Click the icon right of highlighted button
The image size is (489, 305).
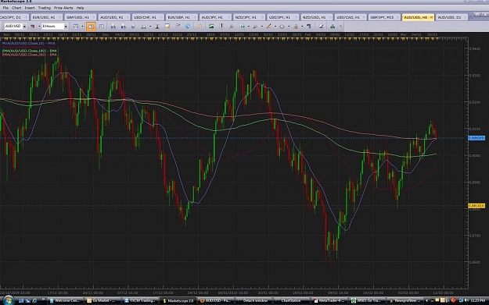(x=102, y=27)
